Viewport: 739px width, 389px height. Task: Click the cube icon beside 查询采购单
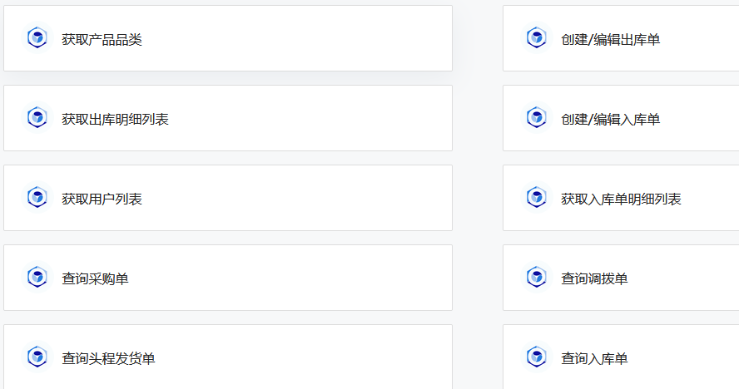tap(37, 278)
